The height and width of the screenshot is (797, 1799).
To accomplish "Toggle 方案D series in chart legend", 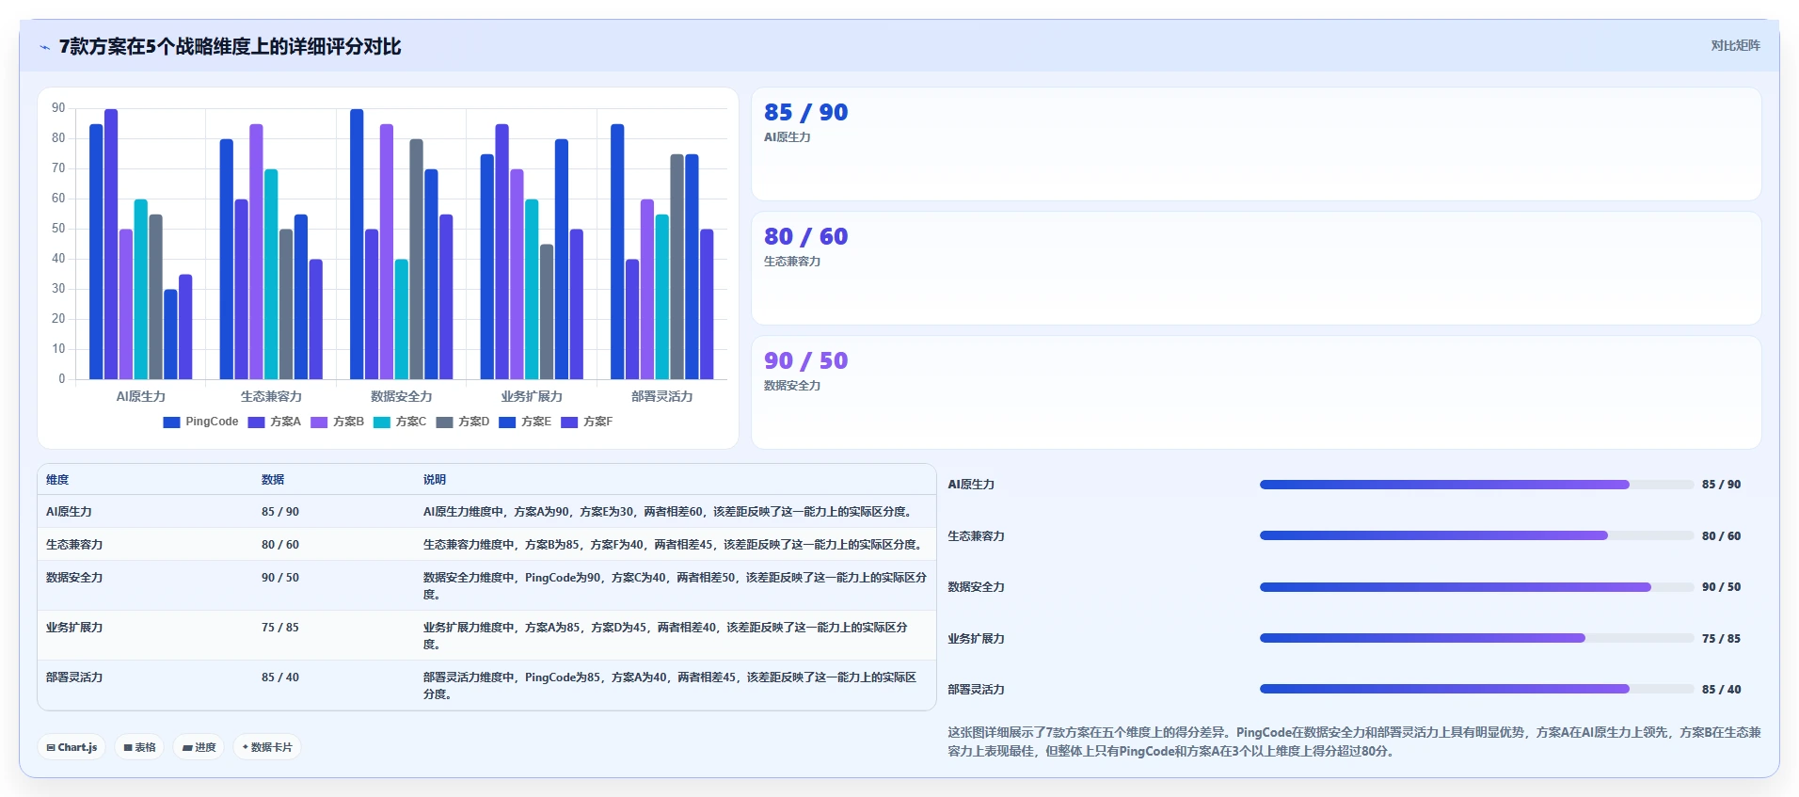I will click(x=462, y=422).
